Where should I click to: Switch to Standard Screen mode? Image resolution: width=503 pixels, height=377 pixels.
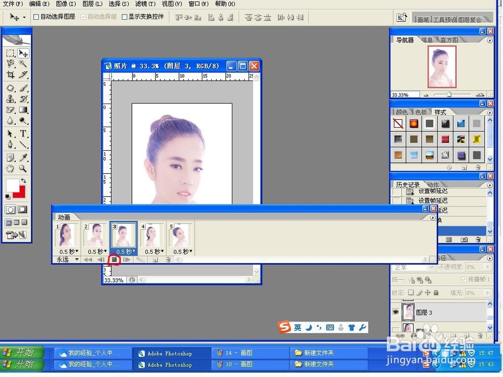point(9,222)
